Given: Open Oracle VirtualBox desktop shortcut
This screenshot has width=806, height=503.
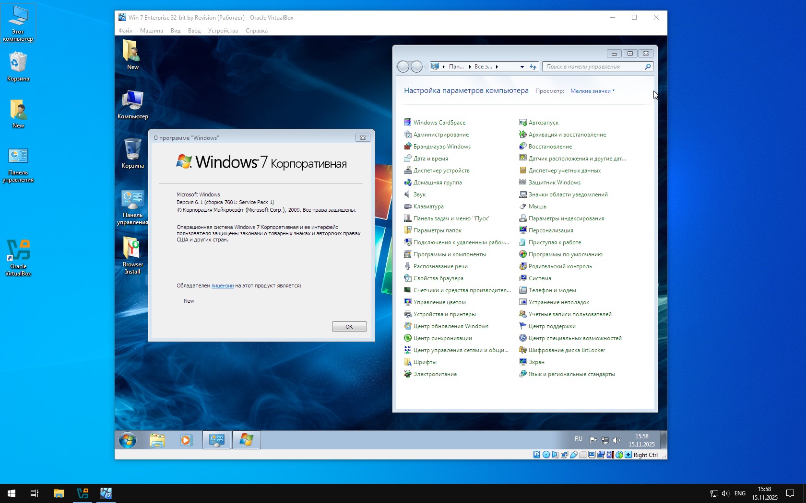Looking at the screenshot, I should click(18, 257).
